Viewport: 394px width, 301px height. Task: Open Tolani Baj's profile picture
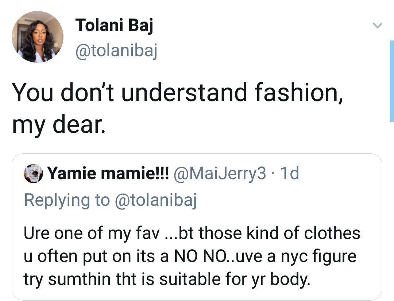point(38,37)
